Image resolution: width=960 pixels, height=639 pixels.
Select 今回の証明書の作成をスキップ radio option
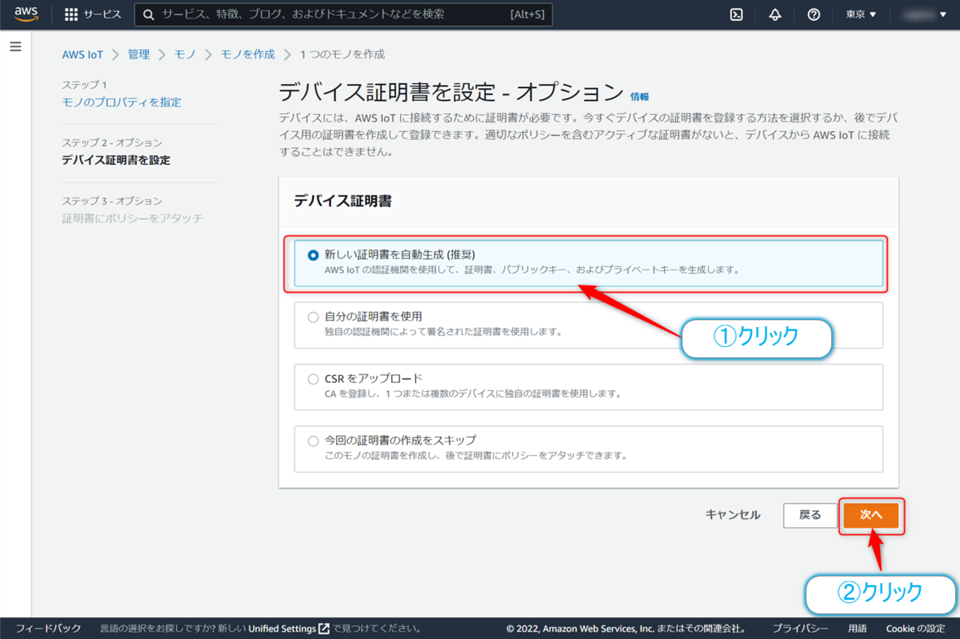tap(313, 441)
